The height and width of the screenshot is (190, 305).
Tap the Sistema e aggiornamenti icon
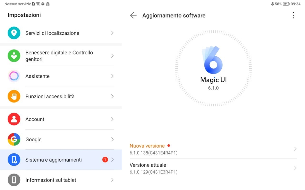click(14, 160)
